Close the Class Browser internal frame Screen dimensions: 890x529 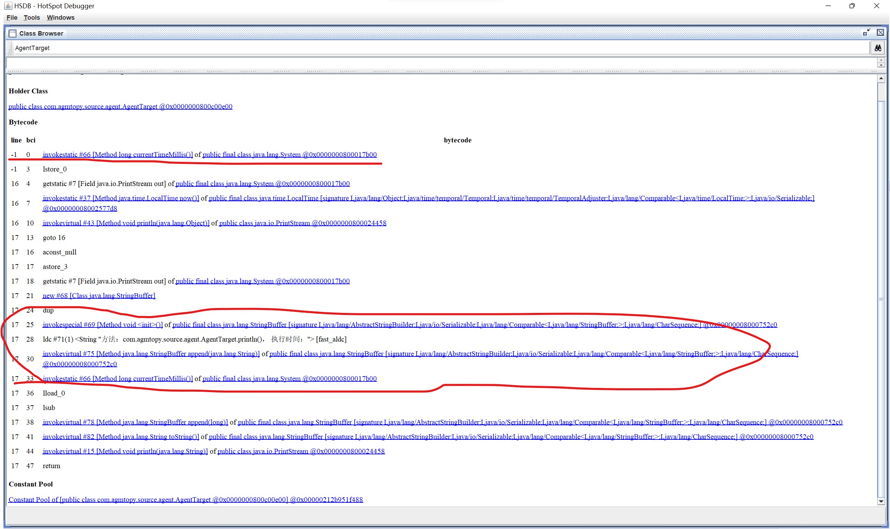pos(880,33)
